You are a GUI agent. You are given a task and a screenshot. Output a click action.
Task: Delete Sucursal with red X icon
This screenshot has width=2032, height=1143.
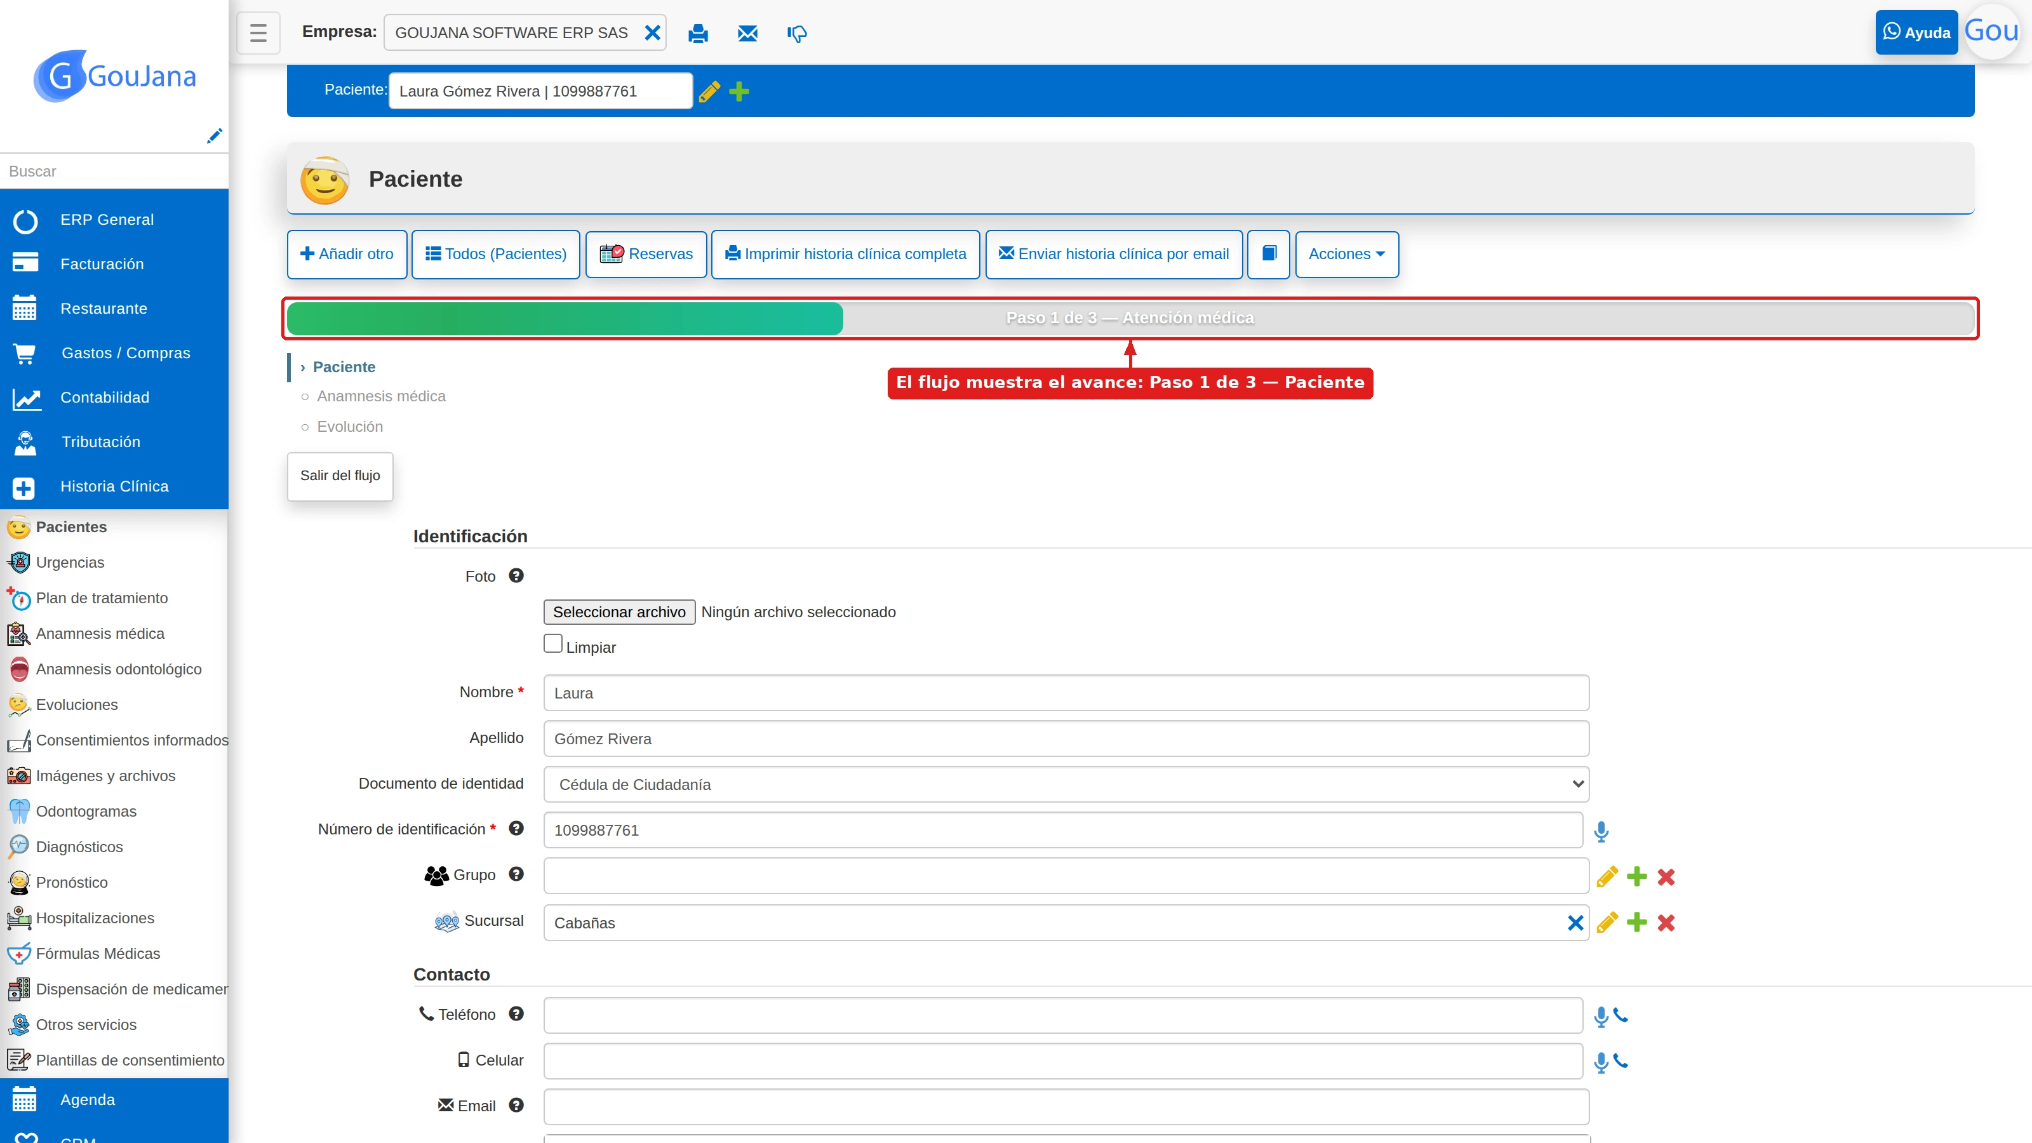click(x=1666, y=922)
